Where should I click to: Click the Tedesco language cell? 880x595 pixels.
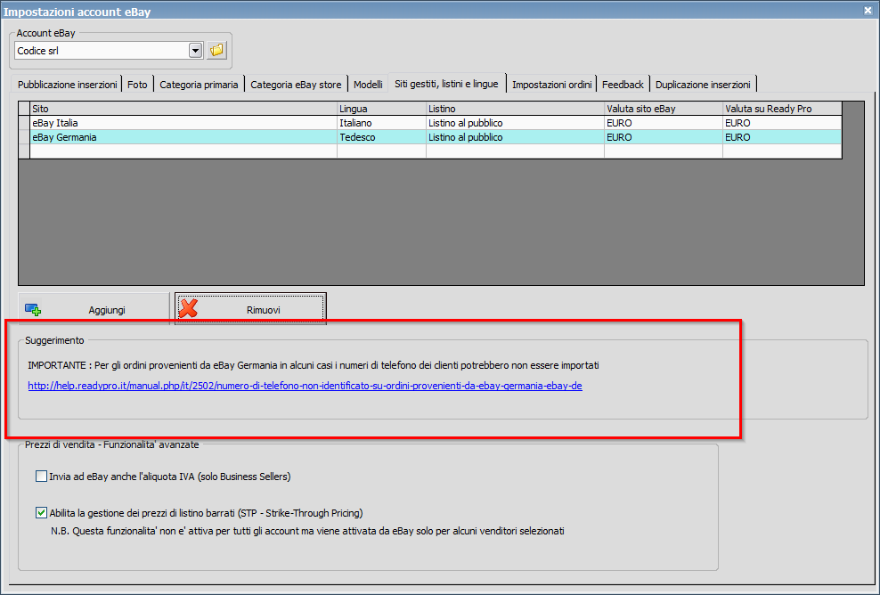(381, 137)
